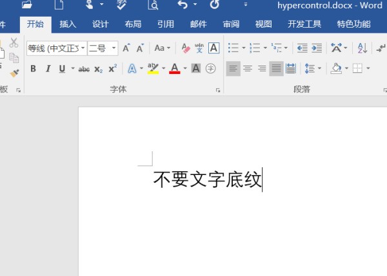Open undo history dropdown arrow

(195, 5)
